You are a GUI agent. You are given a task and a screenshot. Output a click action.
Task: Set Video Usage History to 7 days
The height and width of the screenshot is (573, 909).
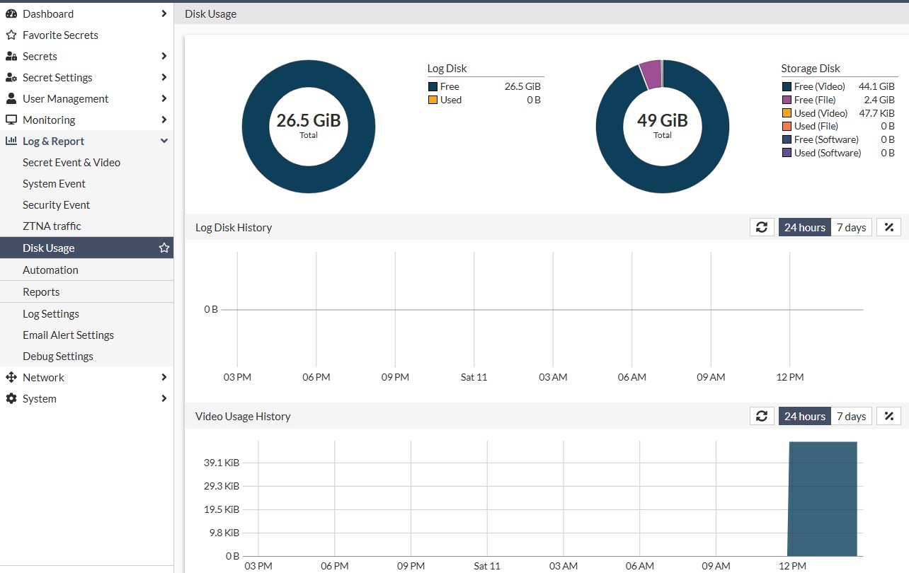851,416
